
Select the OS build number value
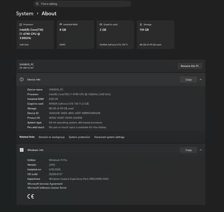click(x=55, y=174)
